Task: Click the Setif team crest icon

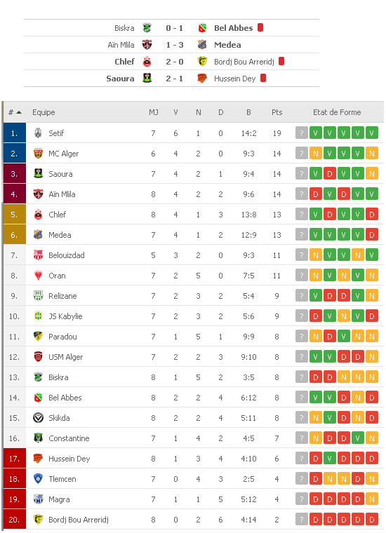Action: coord(38,133)
